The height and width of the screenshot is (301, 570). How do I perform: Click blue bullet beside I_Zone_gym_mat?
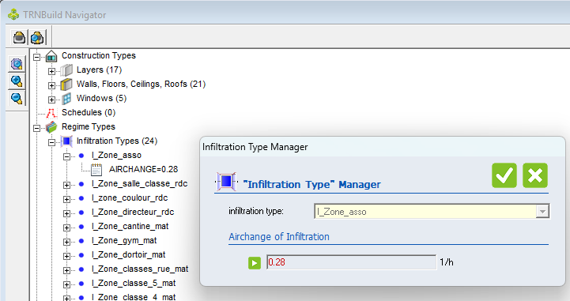coord(81,241)
